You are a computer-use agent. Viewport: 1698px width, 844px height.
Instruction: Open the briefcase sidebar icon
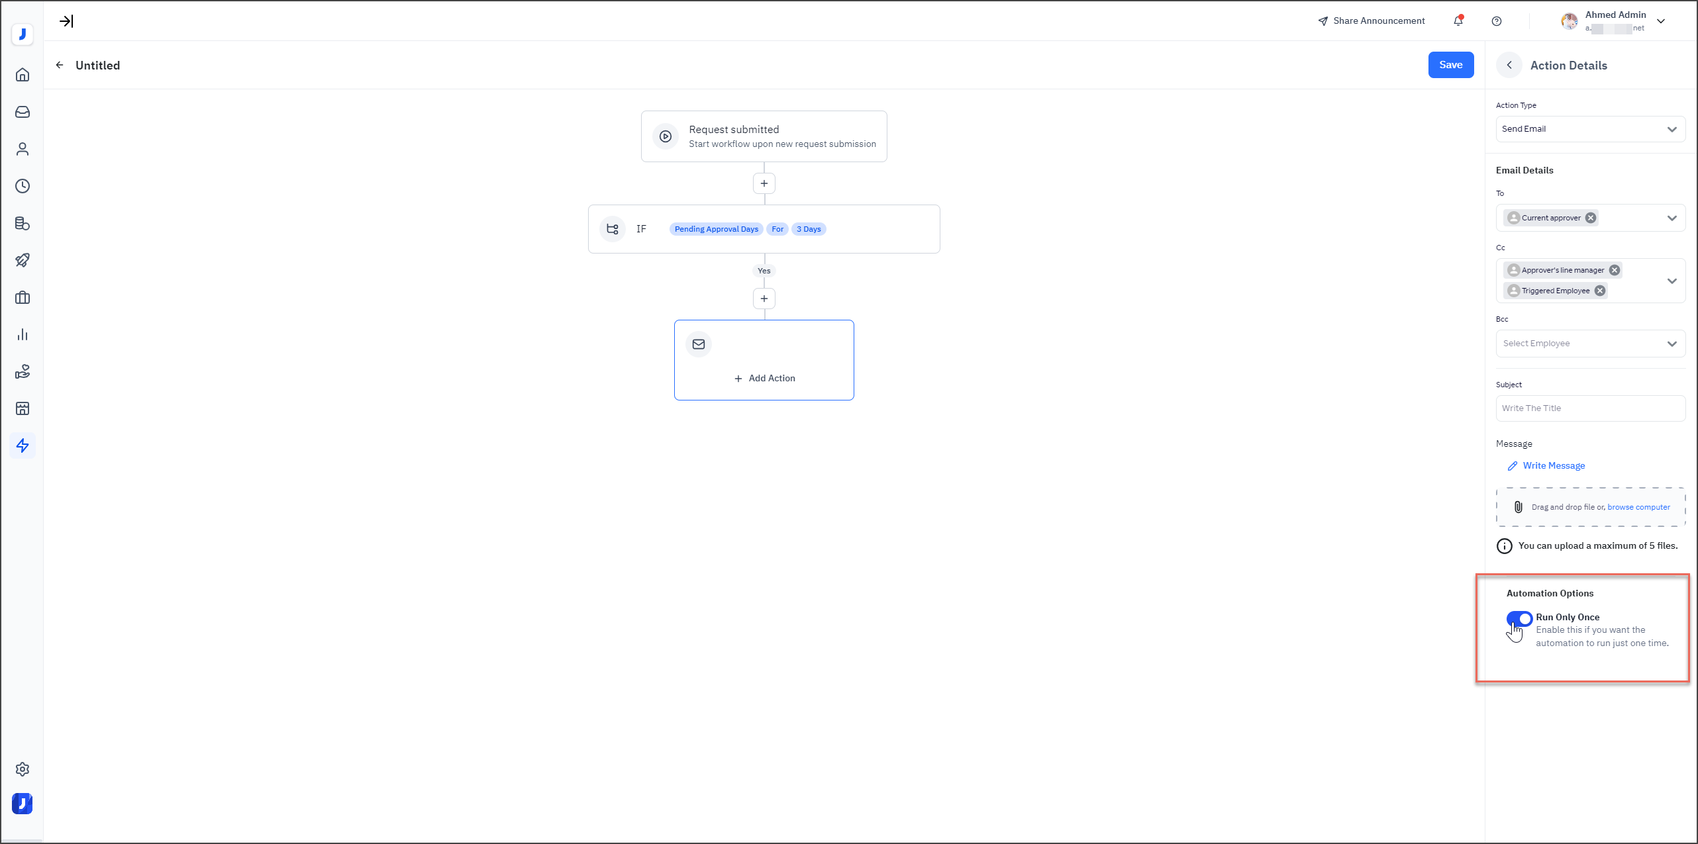click(x=23, y=297)
